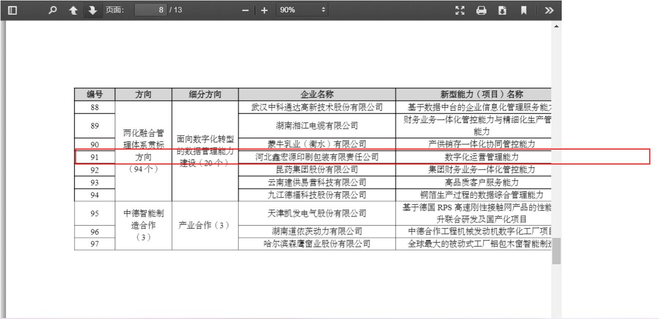Select 武汉中科通达高新技术股份有限公司 cell
Screen dimensions: 659x319
click(317, 107)
